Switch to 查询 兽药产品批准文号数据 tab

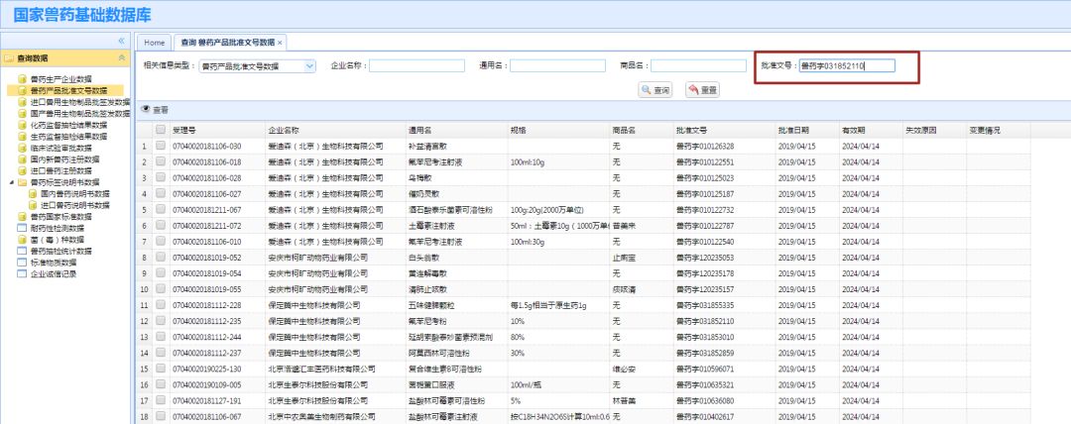227,43
